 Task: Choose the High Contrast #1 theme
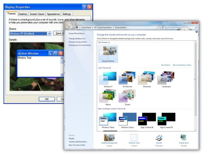(x=147, y=119)
